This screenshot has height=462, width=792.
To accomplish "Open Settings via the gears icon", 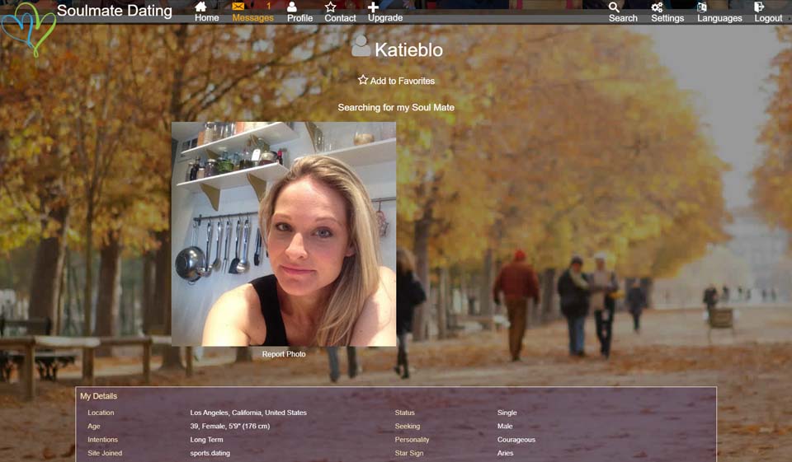I will coord(658,7).
